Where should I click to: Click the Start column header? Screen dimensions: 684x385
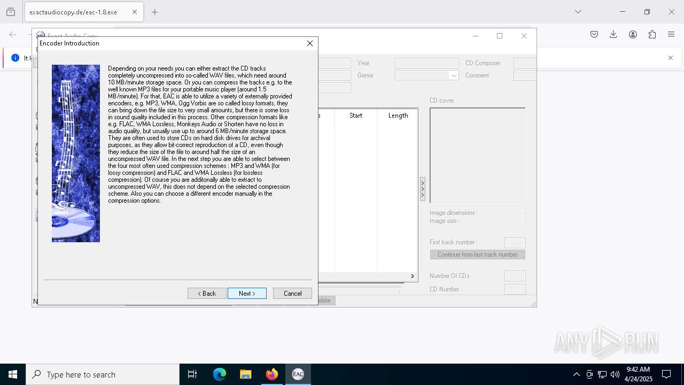click(356, 115)
